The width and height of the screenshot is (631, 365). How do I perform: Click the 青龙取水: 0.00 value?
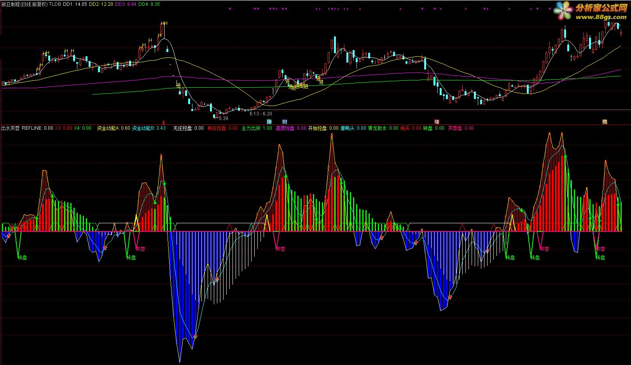click(x=383, y=128)
